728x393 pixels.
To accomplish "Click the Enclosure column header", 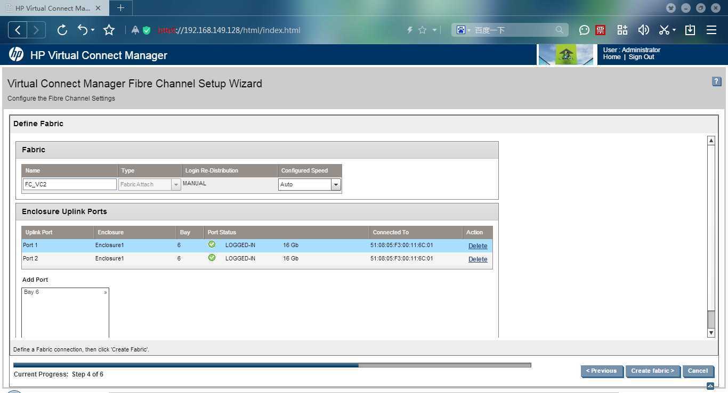I will (x=135, y=232).
